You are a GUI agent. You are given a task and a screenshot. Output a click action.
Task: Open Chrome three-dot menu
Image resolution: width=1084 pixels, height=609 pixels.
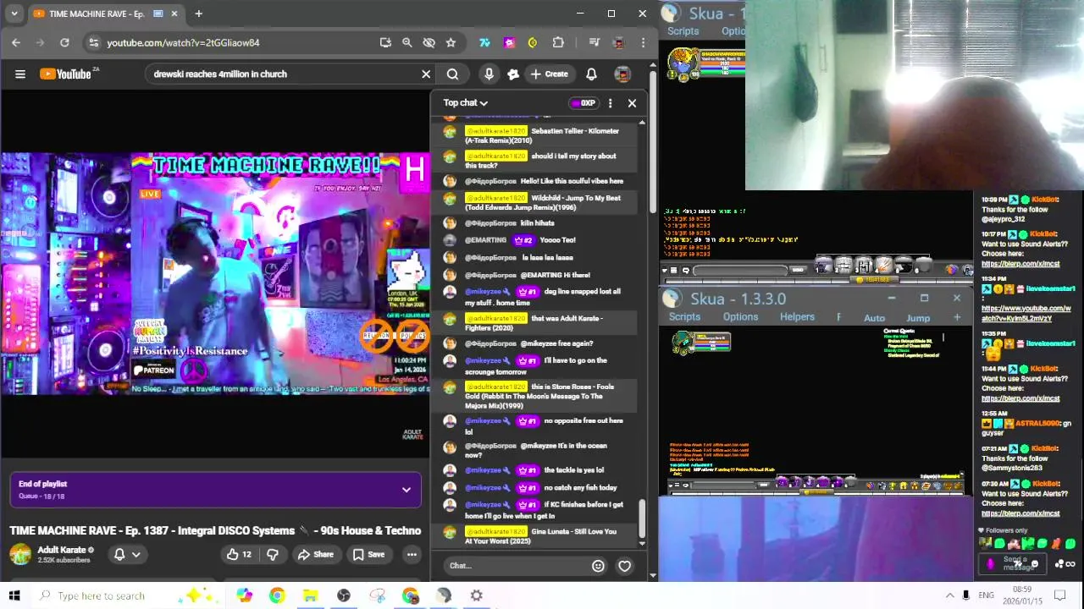coord(643,42)
